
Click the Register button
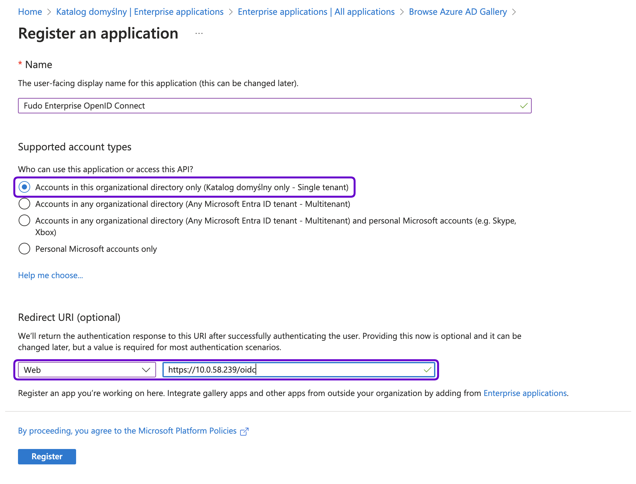[x=47, y=456]
